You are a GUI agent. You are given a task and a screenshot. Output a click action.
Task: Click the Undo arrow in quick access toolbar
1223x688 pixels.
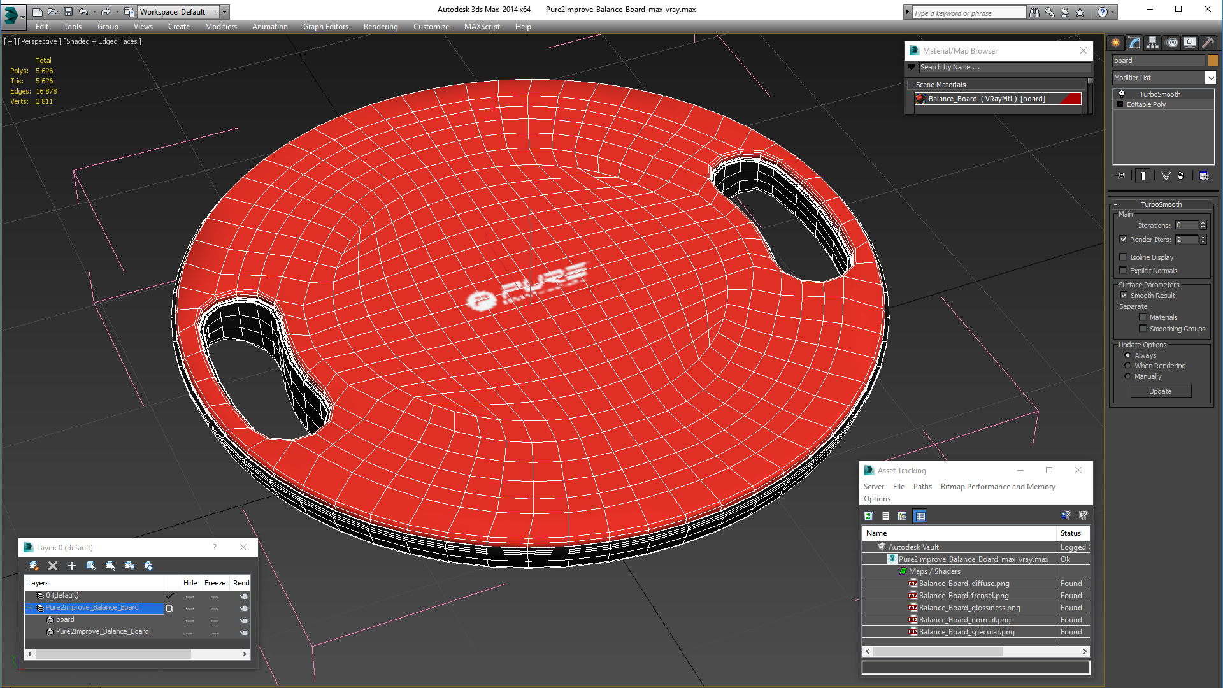pos(83,11)
